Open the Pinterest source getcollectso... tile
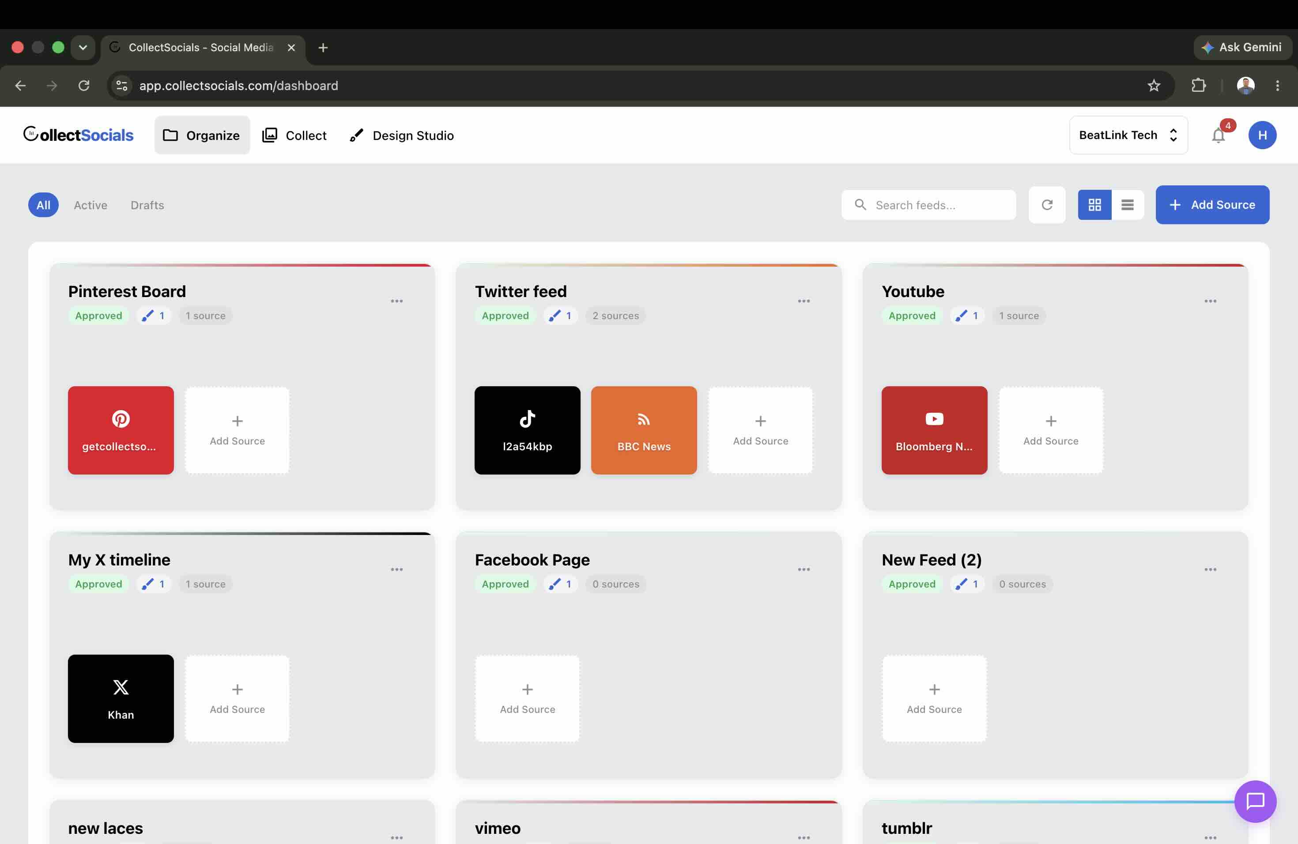 pos(121,430)
